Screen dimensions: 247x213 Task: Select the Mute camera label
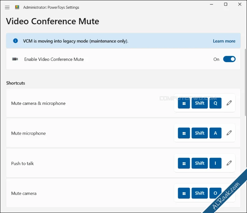pyautogui.click(x=24, y=193)
